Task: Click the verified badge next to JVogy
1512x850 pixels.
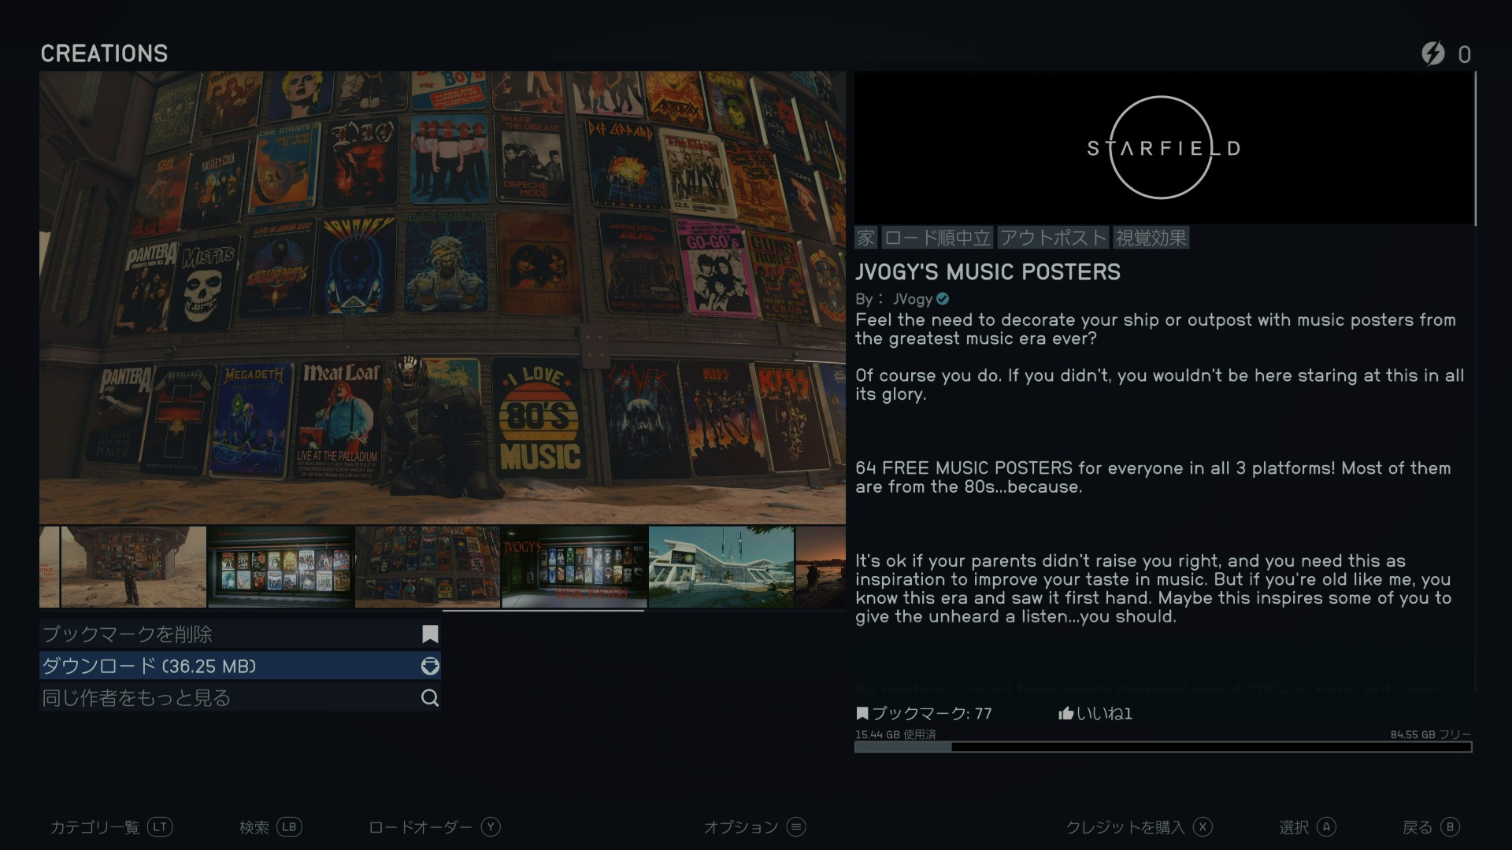Action: [x=943, y=299]
